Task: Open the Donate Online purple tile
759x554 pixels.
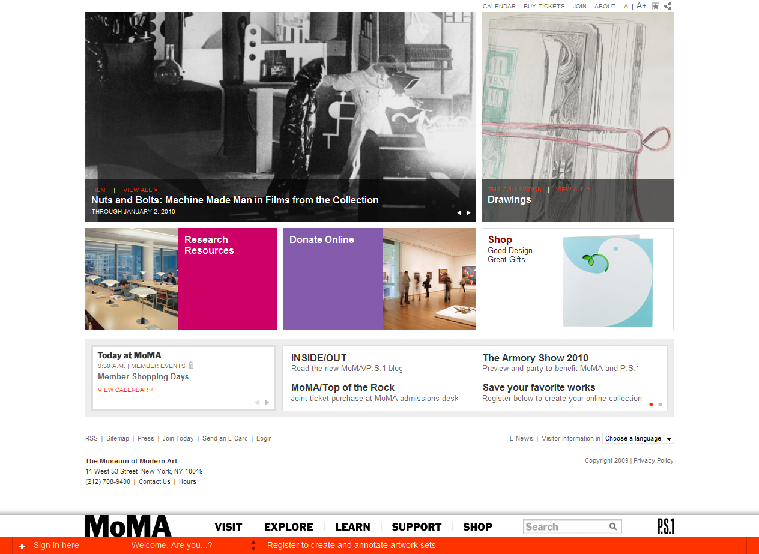Action: (x=333, y=279)
